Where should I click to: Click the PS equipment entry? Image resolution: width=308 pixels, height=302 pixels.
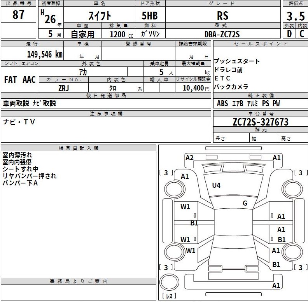(x=266, y=103)
